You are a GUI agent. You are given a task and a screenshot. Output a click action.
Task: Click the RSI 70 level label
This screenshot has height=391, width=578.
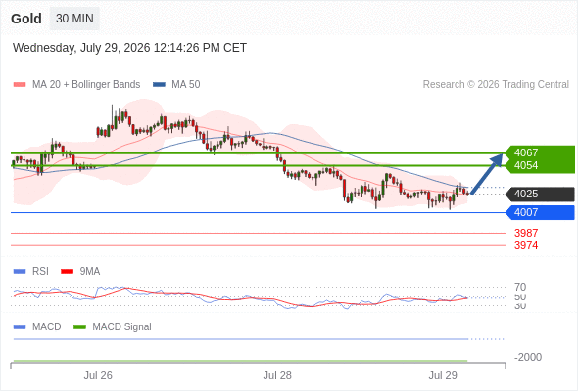coord(520,287)
